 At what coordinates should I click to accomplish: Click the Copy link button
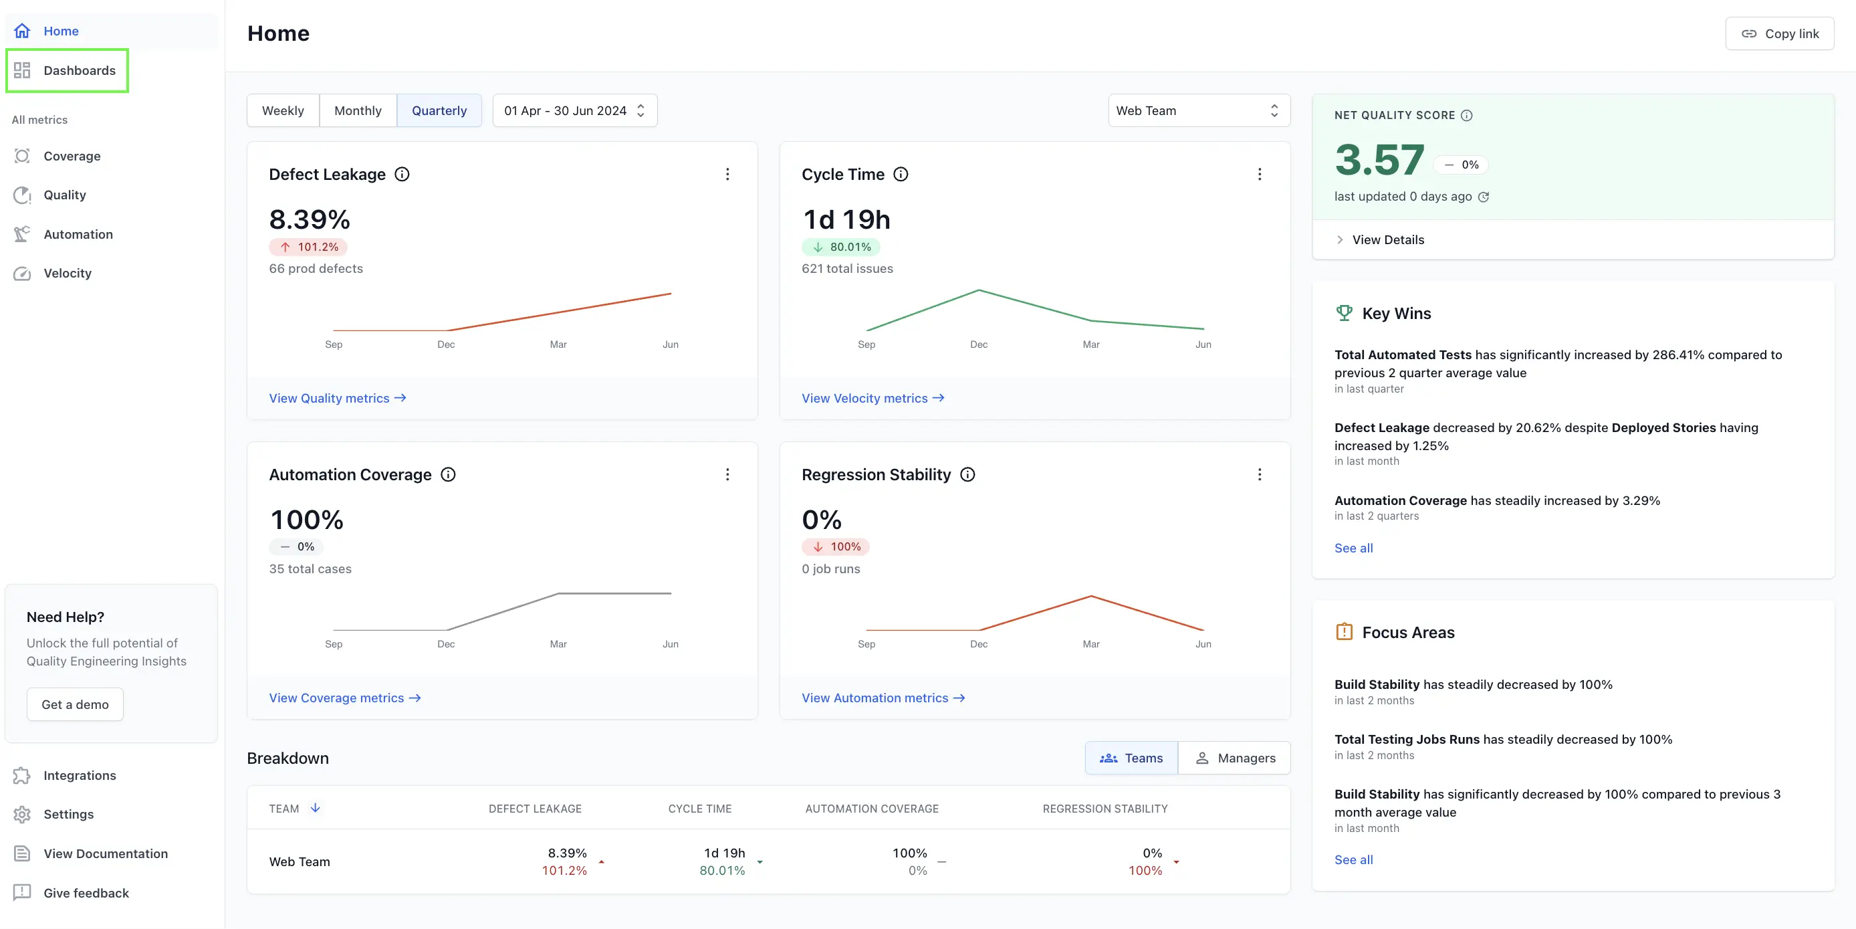click(1779, 34)
